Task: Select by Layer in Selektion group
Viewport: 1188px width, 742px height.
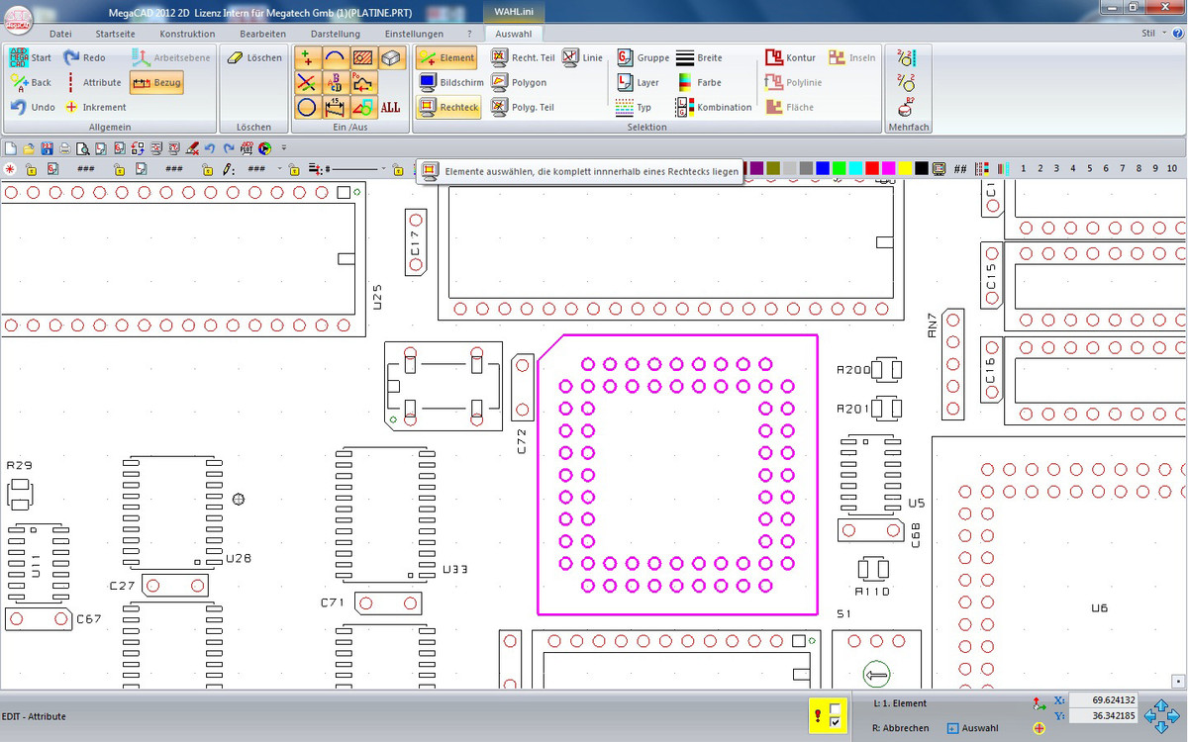Action: 638,82
